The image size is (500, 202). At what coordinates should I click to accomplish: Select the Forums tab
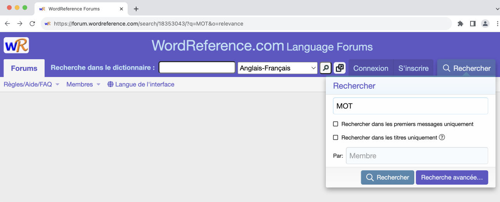click(24, 68)
